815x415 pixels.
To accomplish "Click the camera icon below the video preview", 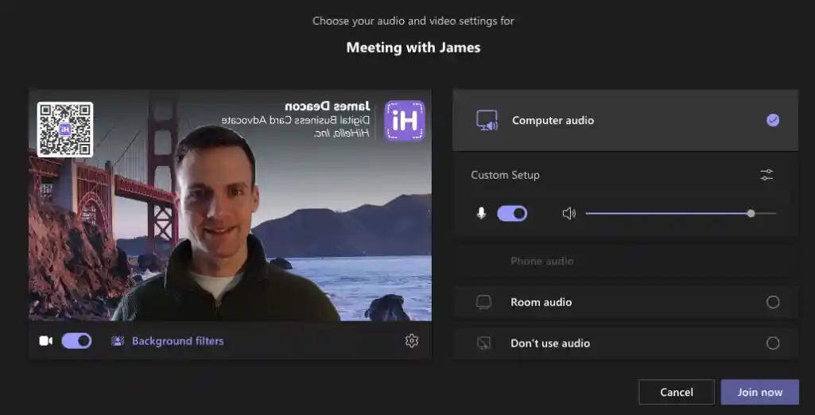I will click(46, 341).
